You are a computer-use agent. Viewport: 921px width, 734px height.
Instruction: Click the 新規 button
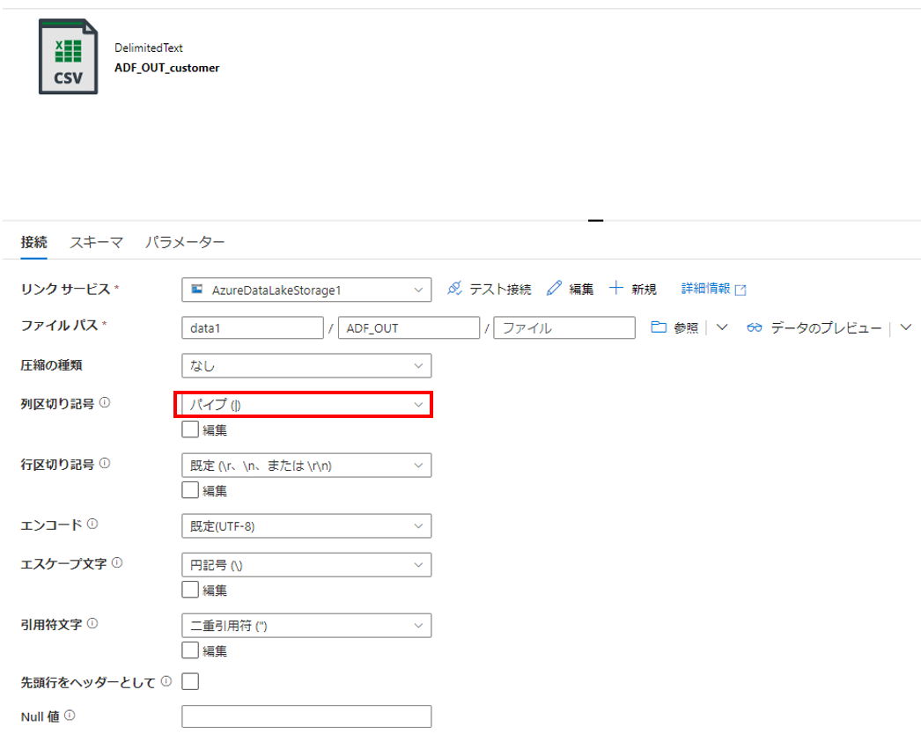click(x=632, y=289)
